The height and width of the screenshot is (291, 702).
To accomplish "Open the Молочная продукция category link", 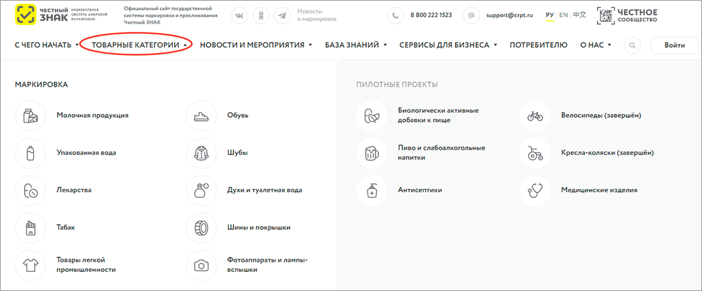I will click(93, 115).
